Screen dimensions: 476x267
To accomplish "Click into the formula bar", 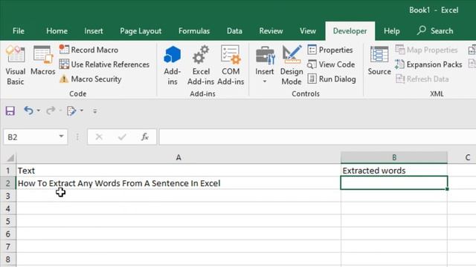I will 318,137.
